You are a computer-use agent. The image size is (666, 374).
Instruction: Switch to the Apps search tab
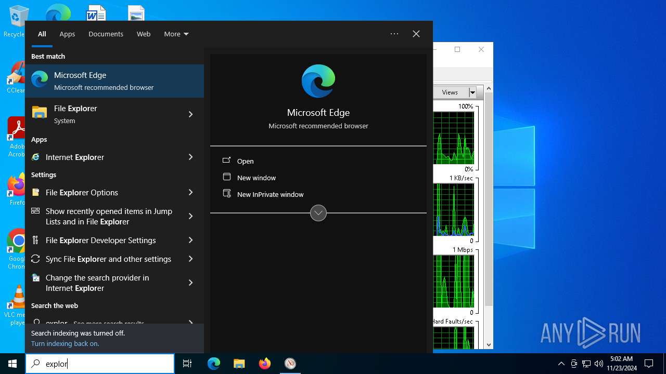(67, 34)
